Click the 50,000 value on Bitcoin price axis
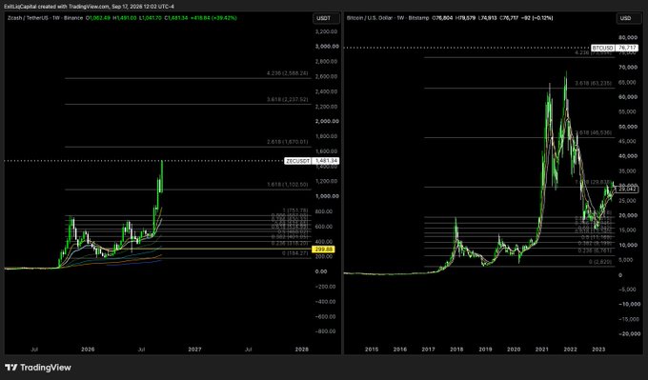Viewport: 648px width, 380px height. click(x=627, y=127)
